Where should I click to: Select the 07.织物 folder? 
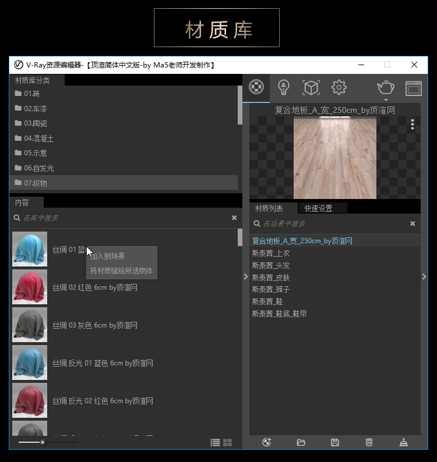click(x=124, y=183)
